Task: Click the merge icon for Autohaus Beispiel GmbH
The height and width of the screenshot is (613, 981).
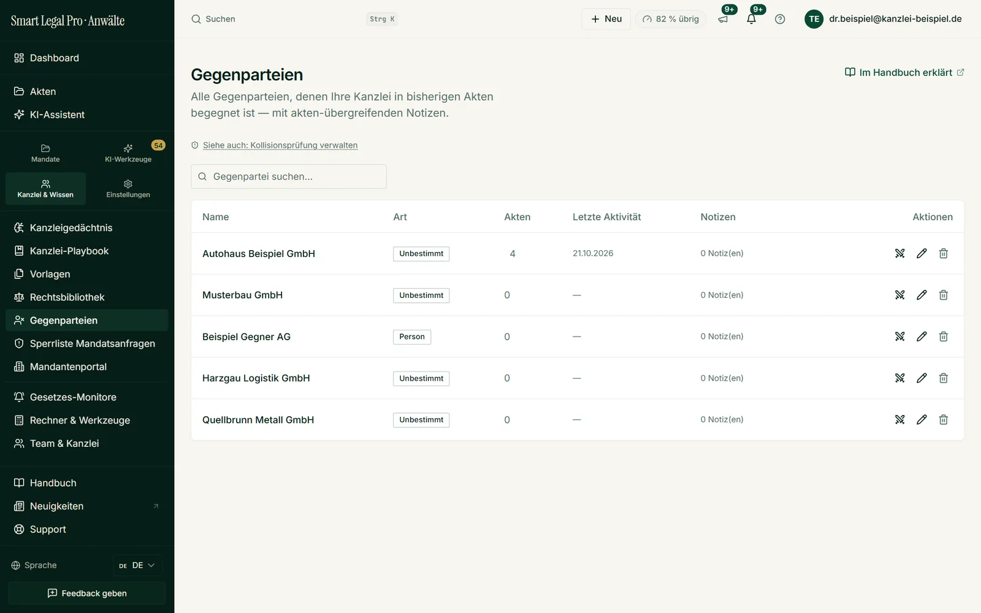Action: pyautogui.click(x=899, y=253)
